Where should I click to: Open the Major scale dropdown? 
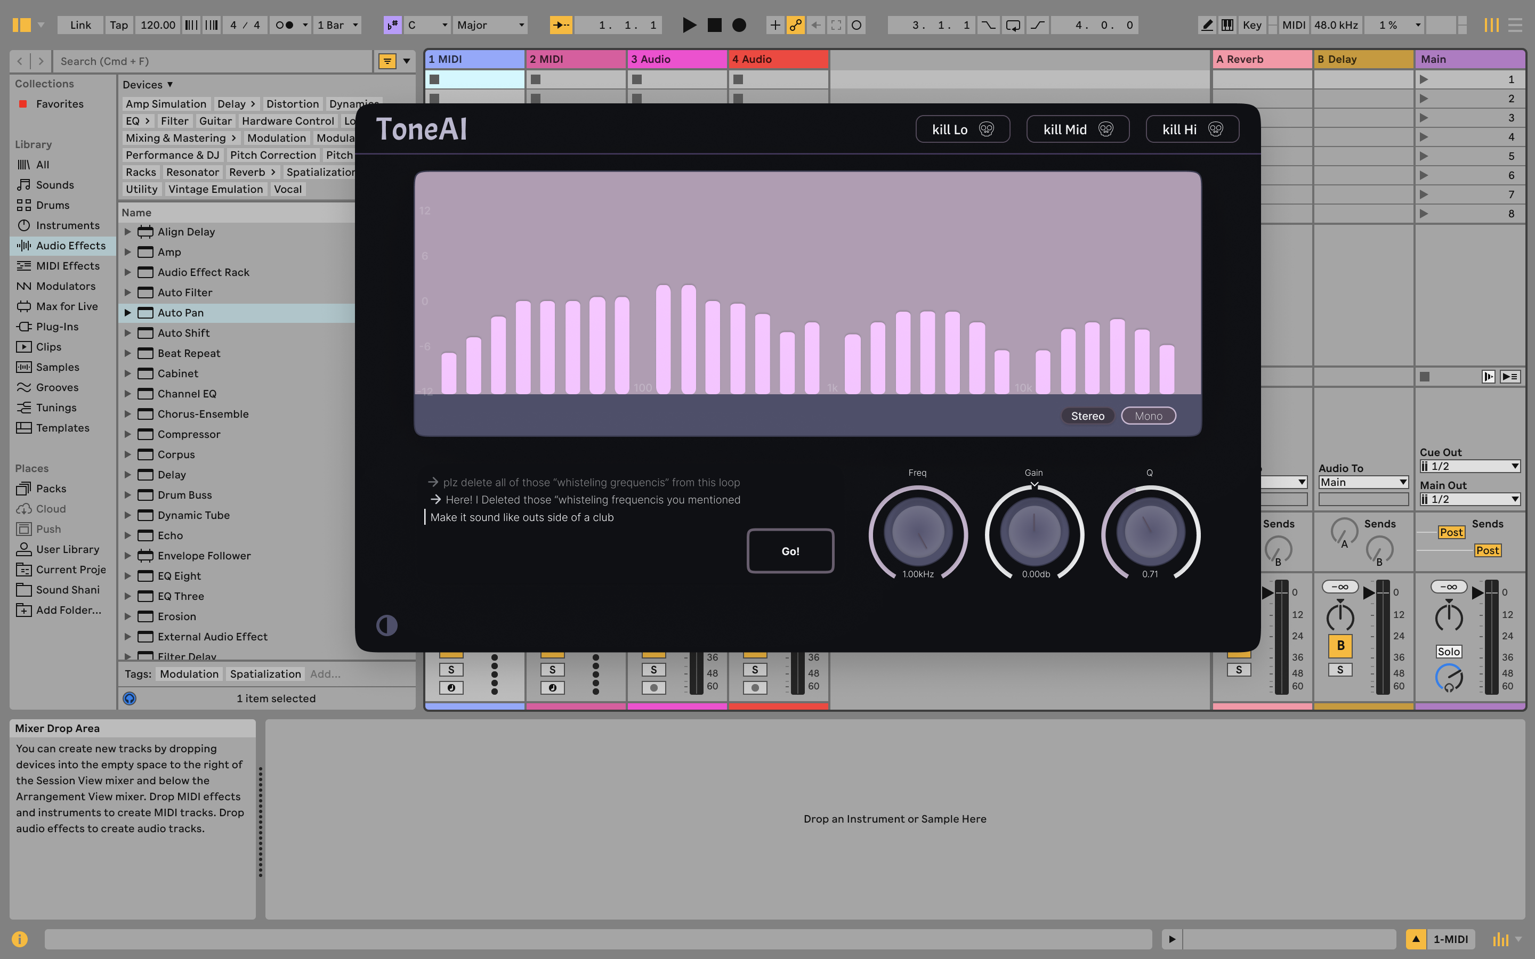[x=491, y=25]
